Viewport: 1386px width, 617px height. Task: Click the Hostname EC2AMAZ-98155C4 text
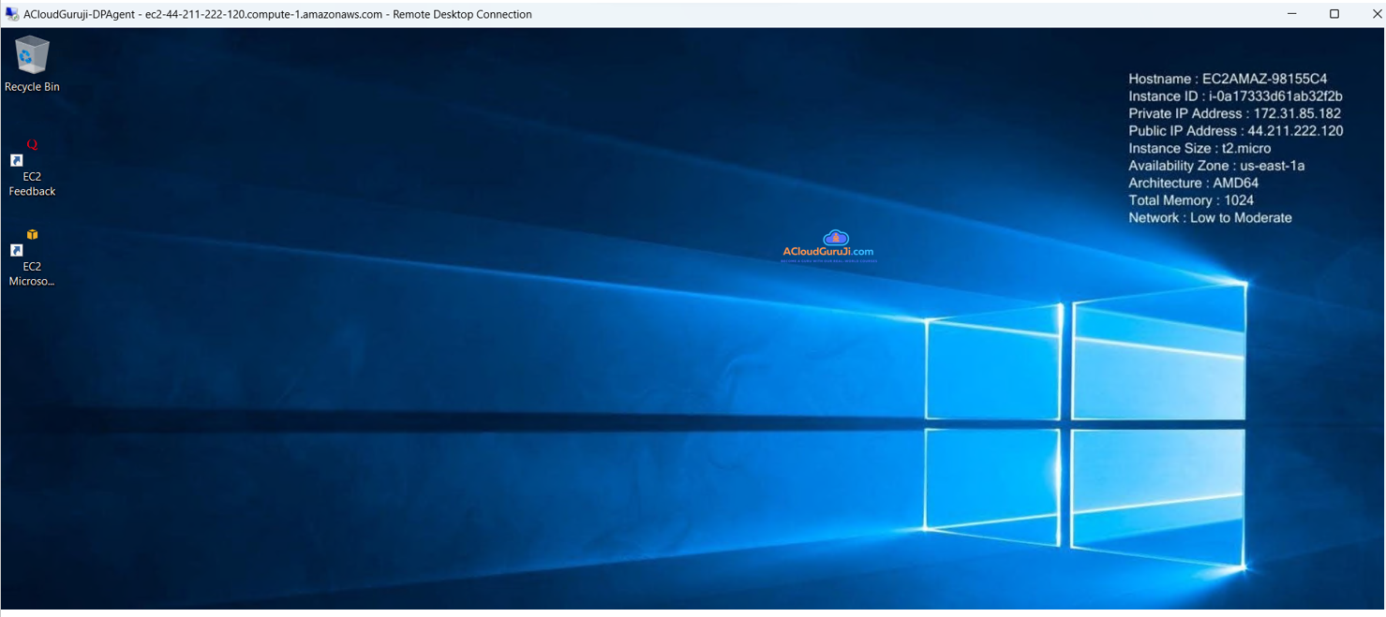coord(1227,79)
